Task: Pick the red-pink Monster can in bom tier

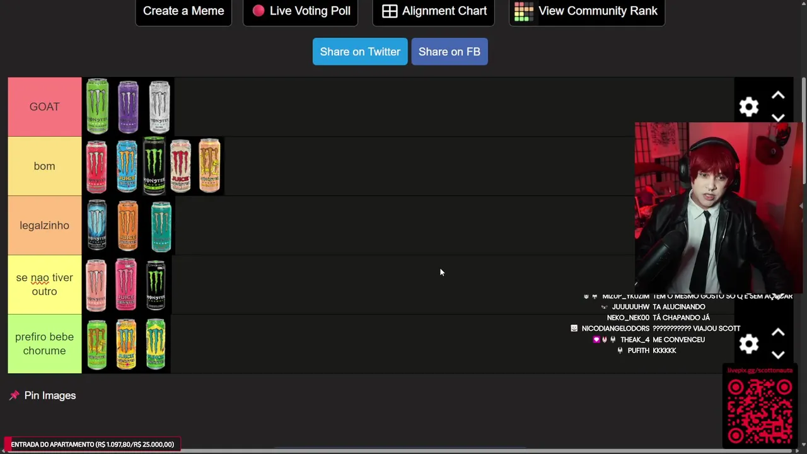Action: (x=96, y=166)
